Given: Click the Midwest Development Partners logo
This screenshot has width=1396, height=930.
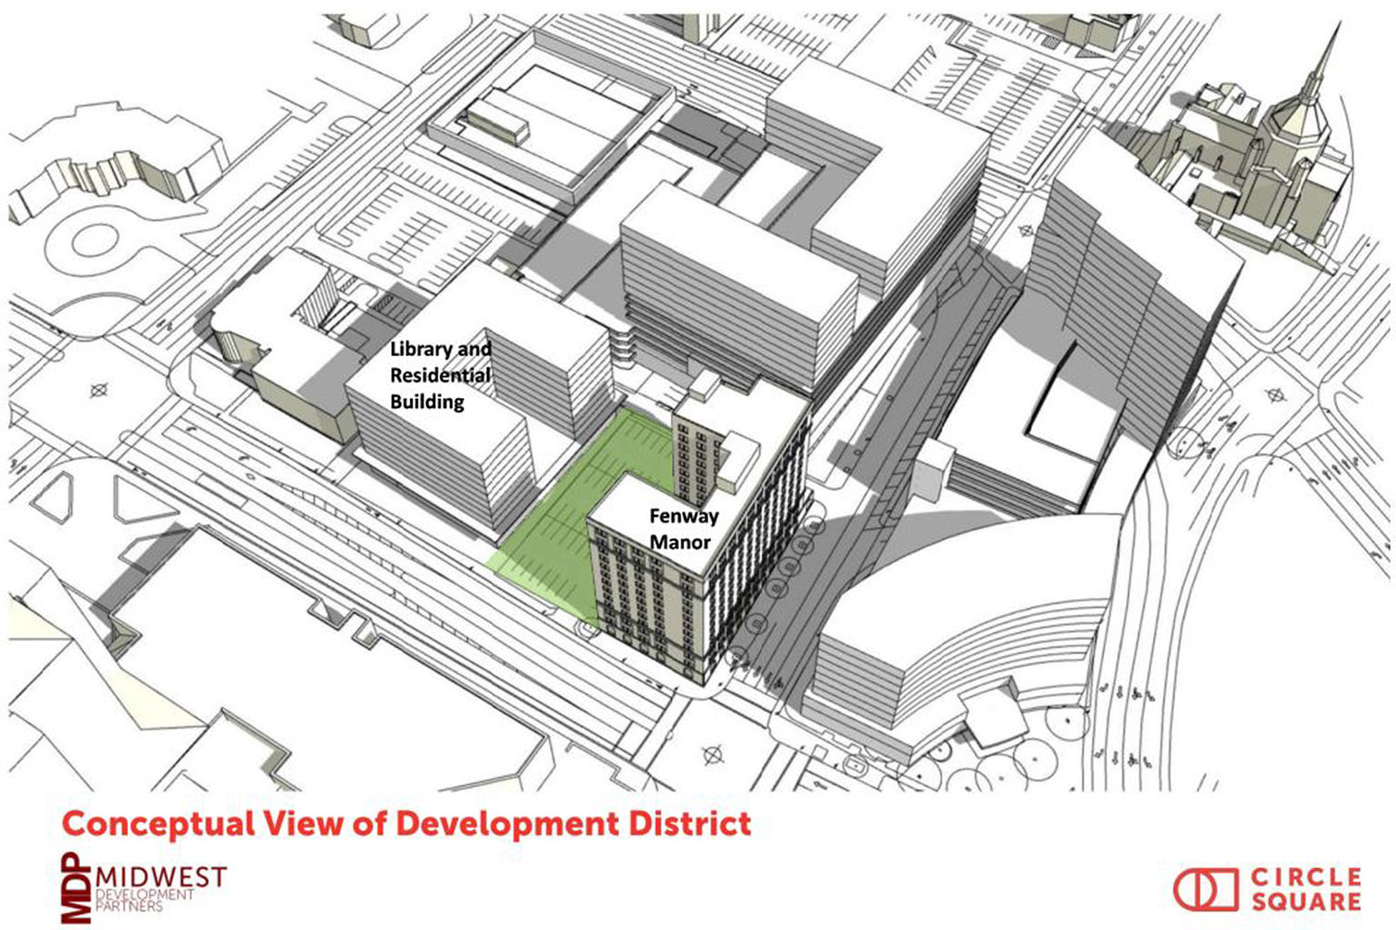Looking at the screenshot, I should coord(145,888).
